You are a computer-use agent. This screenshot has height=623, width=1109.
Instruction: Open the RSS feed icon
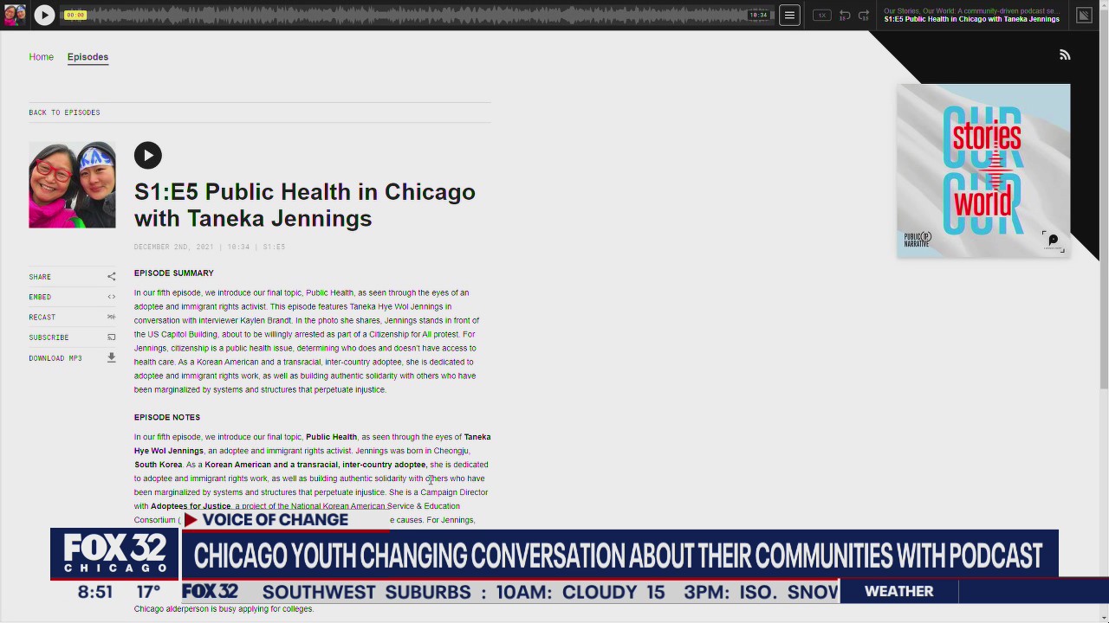click(1065, 55)
